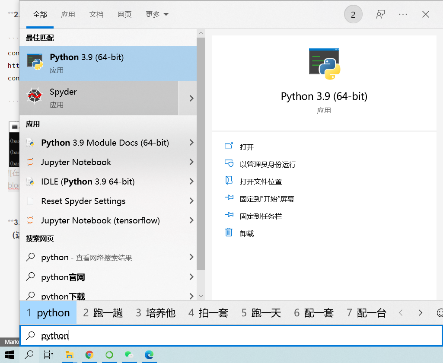
Task: Switch to the 全部 tab
Action: click(40, 14)
